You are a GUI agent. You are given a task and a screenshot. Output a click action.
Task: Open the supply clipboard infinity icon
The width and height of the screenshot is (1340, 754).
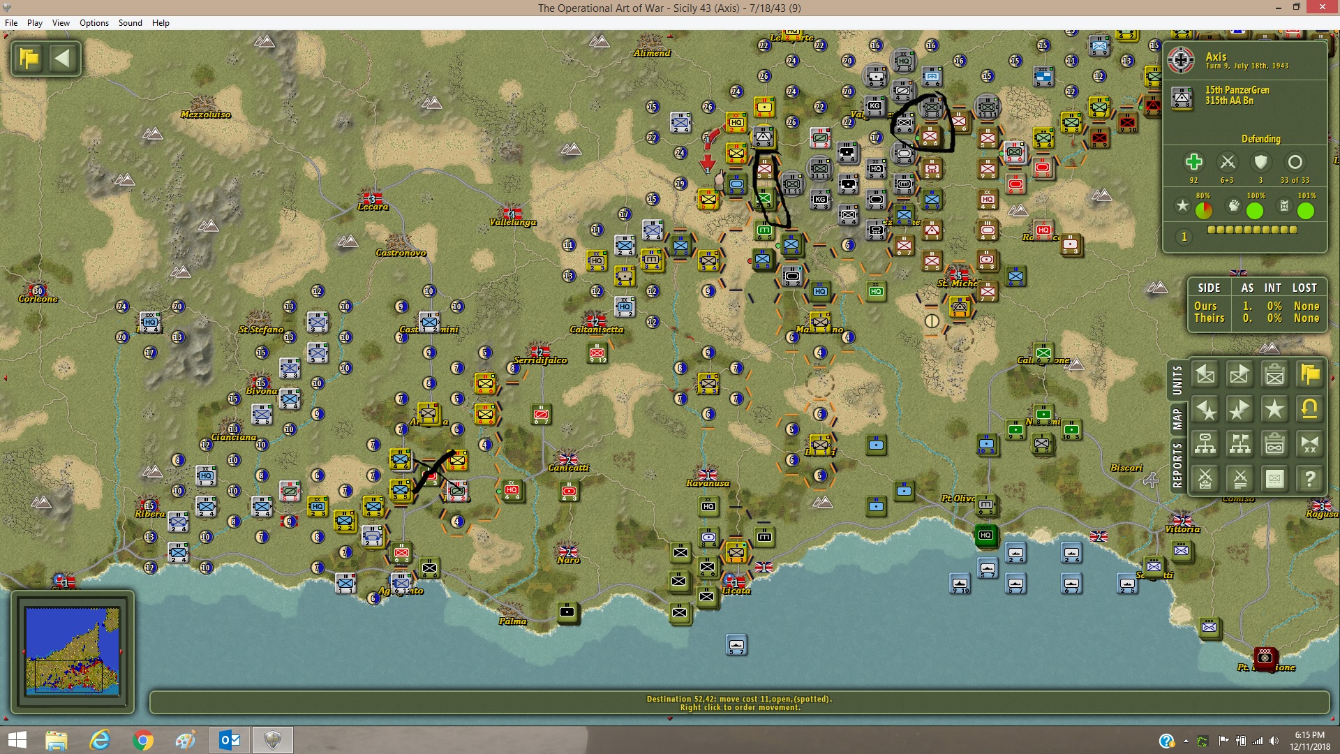(1274, 444)
